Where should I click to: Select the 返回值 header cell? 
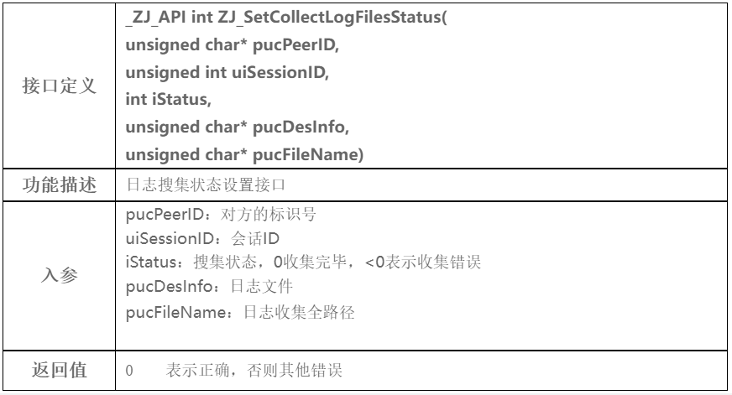click(x=60, y=371)
